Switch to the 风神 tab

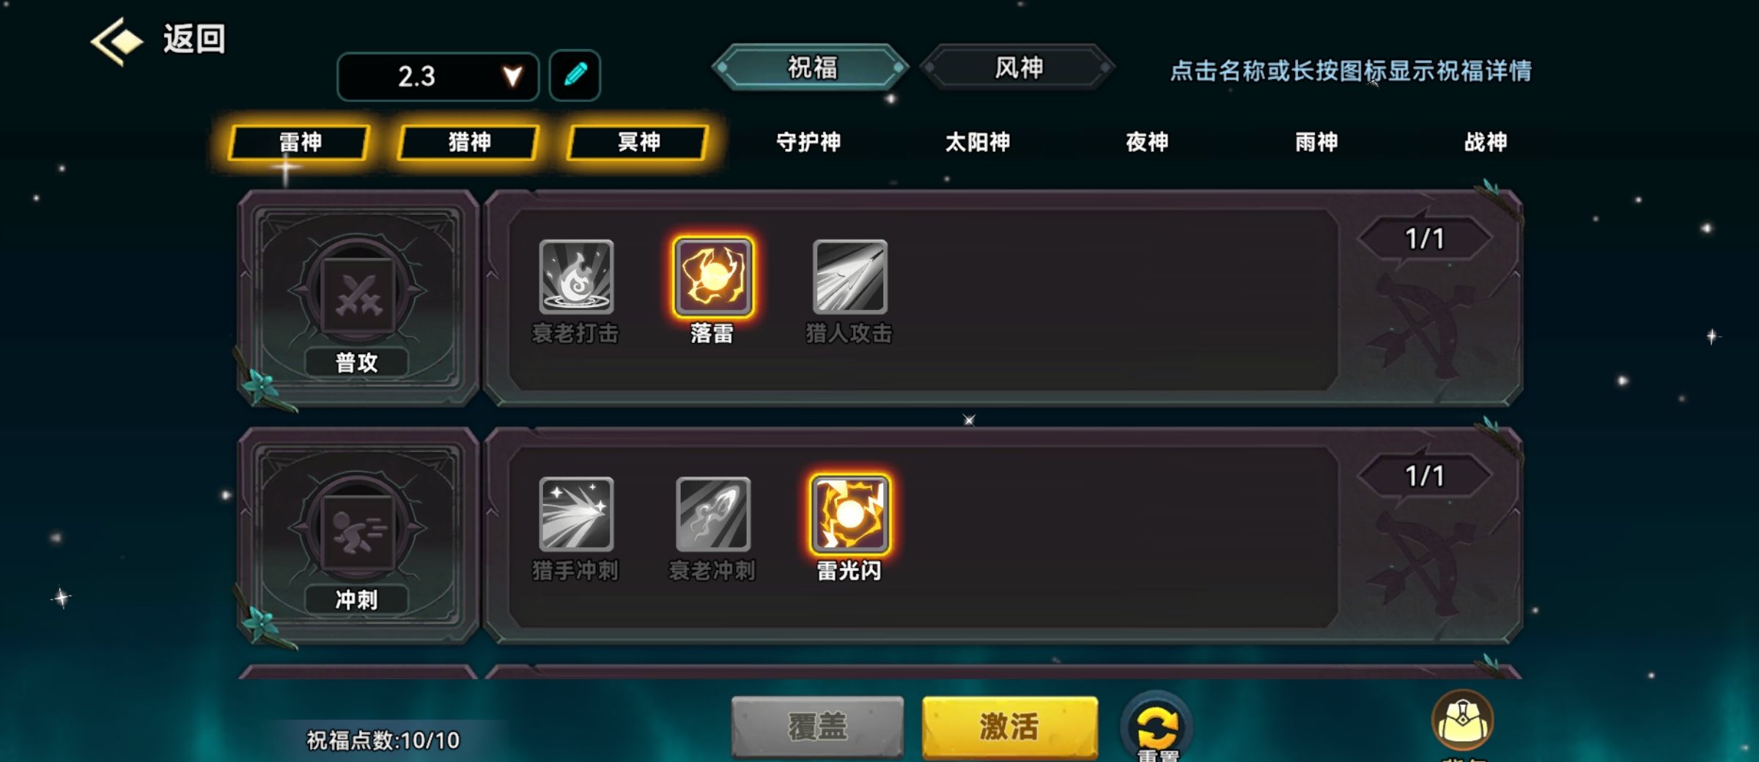click(x=1018, y=67)
